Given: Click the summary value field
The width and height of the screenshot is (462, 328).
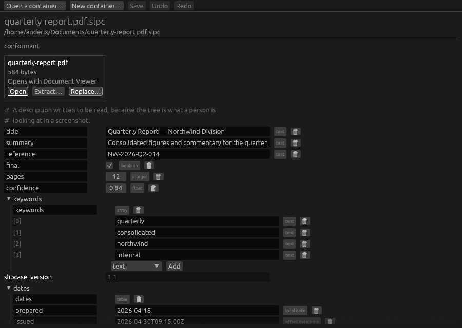Looking at the screenshot, I should click(188, 143).
